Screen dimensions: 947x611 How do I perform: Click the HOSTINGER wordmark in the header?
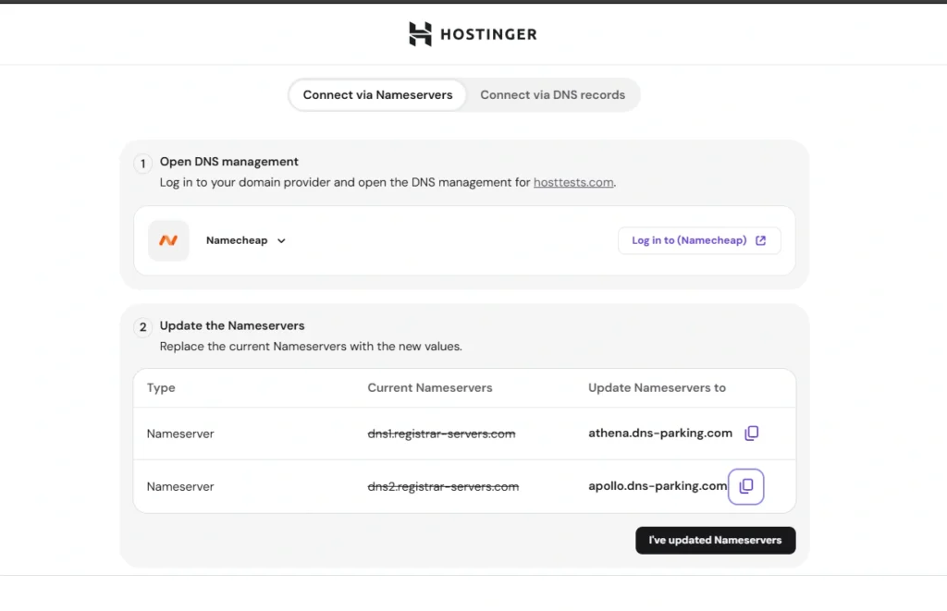488,34
